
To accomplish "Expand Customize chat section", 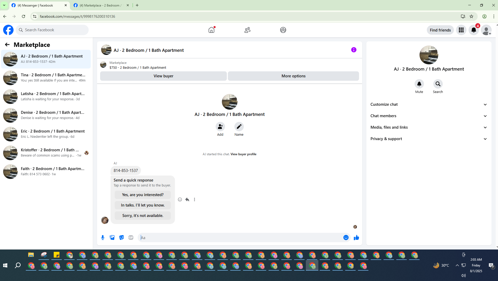I will click(x=429, y=104).
